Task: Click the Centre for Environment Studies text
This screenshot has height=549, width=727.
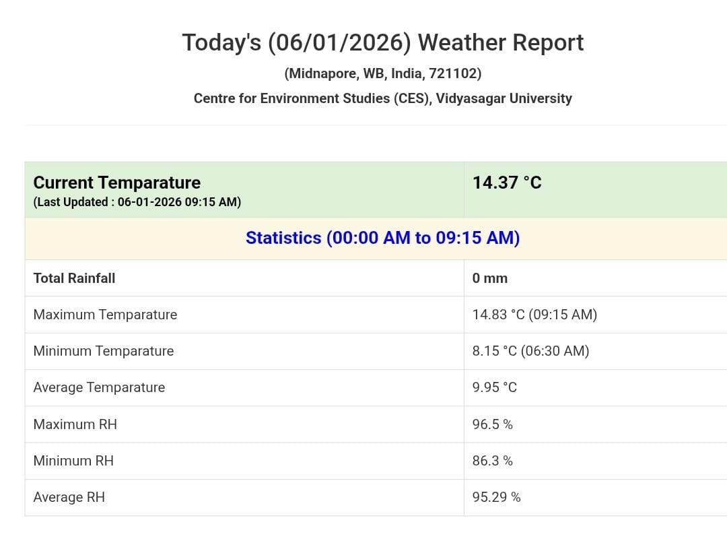Action: point(382,98)
